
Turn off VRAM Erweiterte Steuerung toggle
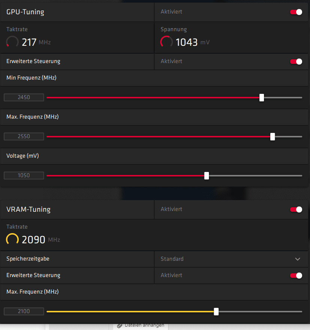tap(296, 276)
